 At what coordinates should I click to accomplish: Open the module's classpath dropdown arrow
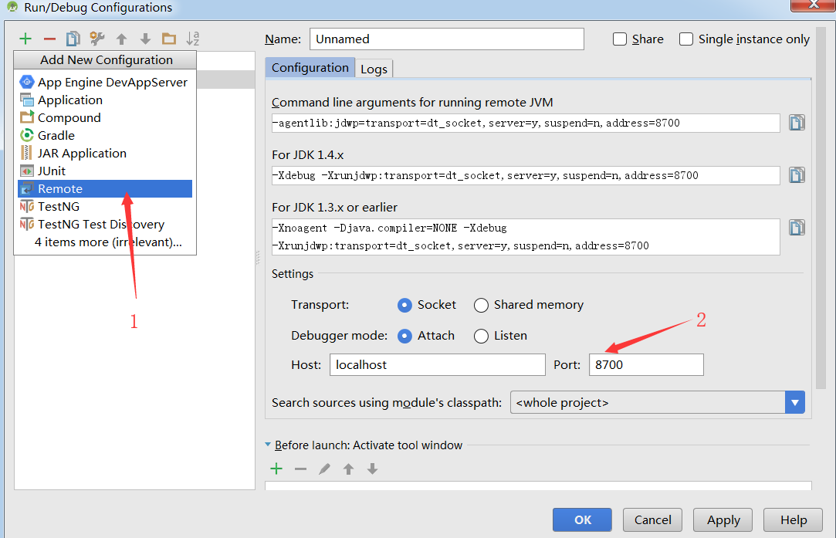click(x=794, y=403)
